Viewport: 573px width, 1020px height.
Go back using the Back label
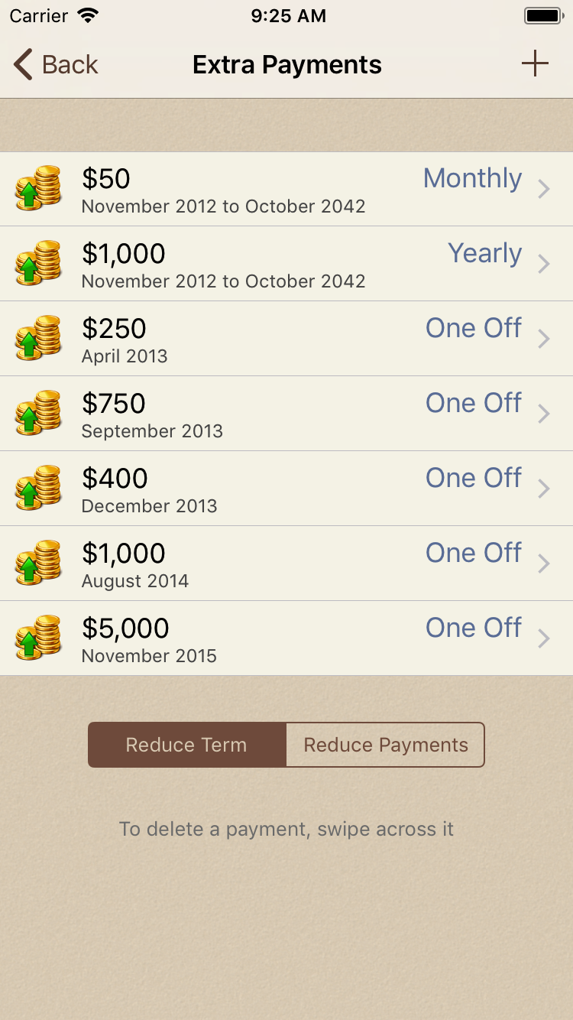[x=70, y=65]
